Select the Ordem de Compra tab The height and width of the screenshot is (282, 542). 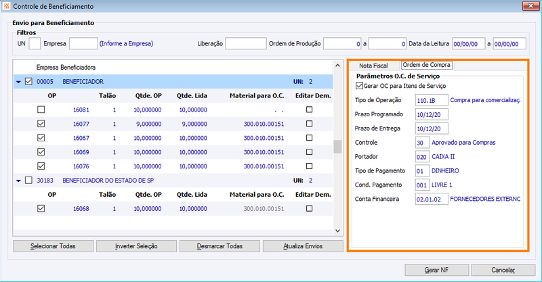click(426, 65)
